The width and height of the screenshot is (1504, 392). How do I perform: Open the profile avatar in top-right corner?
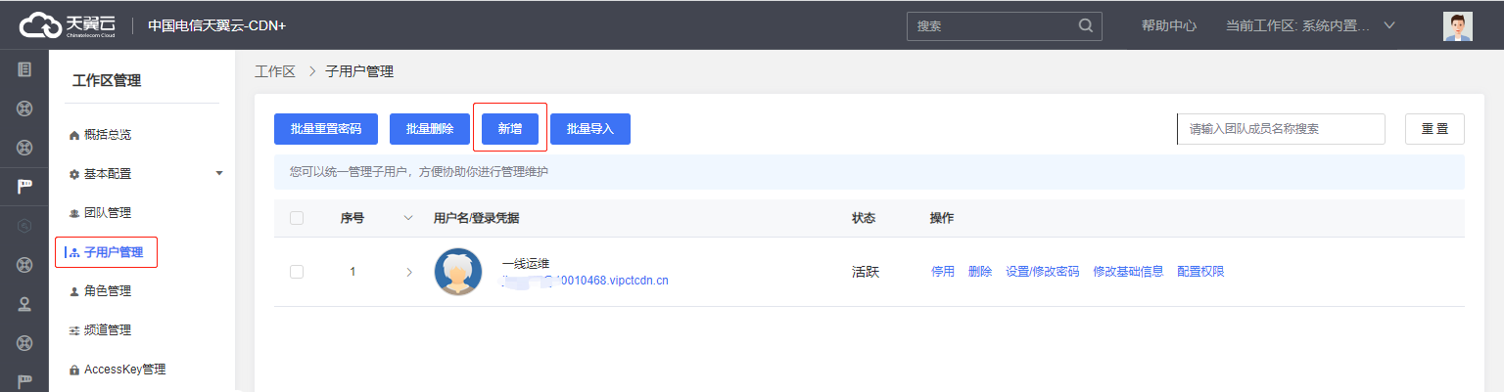tap(1457, 26)
